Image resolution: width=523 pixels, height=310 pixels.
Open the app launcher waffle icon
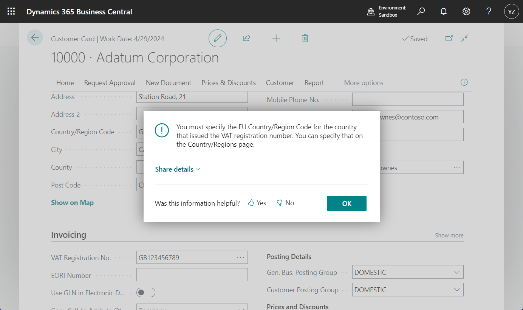coord(11,11)
